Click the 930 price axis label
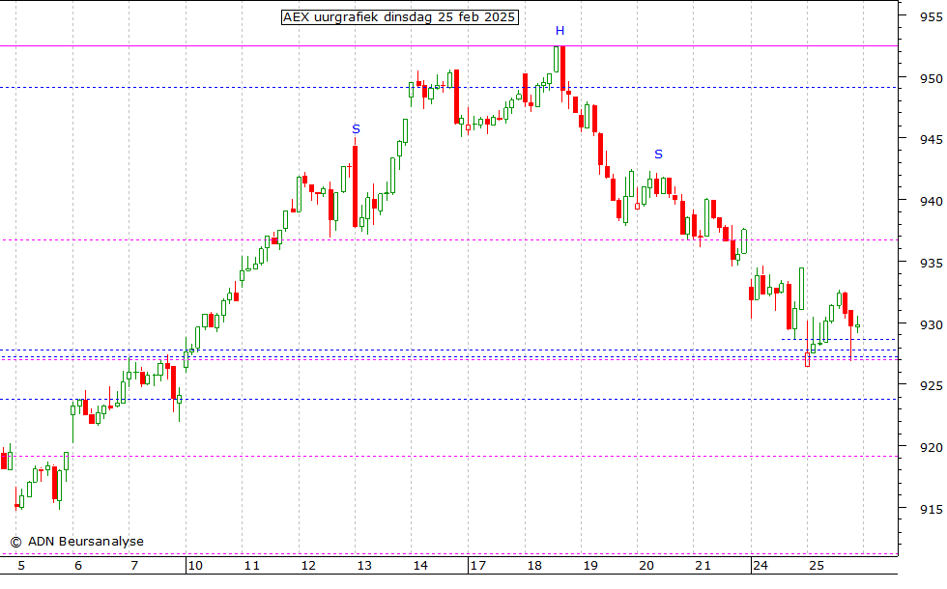 [931, 324]
